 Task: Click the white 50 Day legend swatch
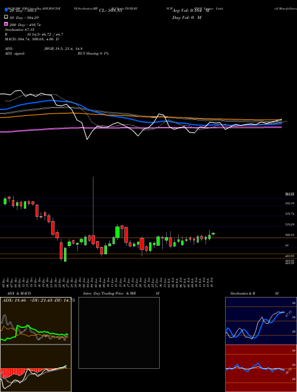click(x=7, y=17)
